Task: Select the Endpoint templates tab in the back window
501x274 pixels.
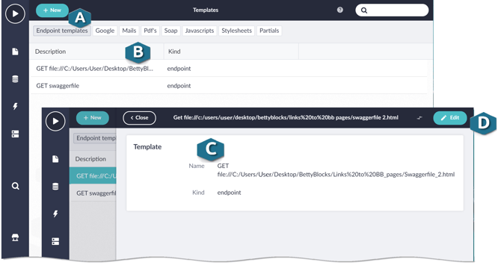Action: click(62, 31)
